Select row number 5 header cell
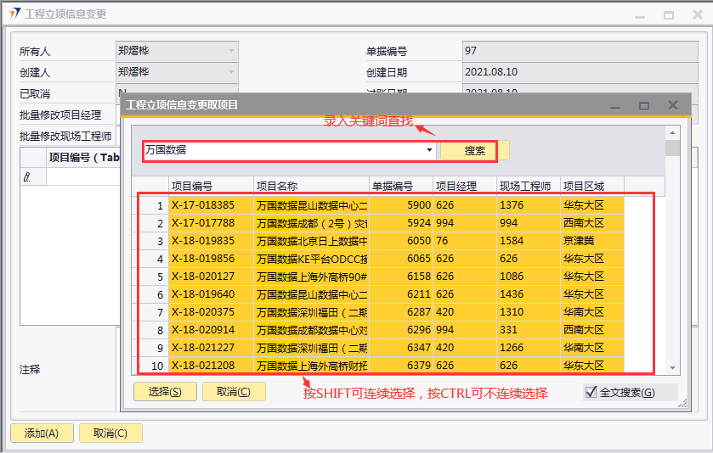The height and width of the screenshot is (453, 713). 153,277
